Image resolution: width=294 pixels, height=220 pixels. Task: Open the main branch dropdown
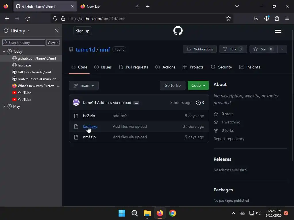coord(84,85)
